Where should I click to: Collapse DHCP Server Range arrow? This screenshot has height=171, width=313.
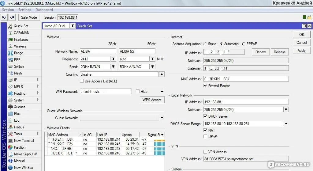point(286,123)
